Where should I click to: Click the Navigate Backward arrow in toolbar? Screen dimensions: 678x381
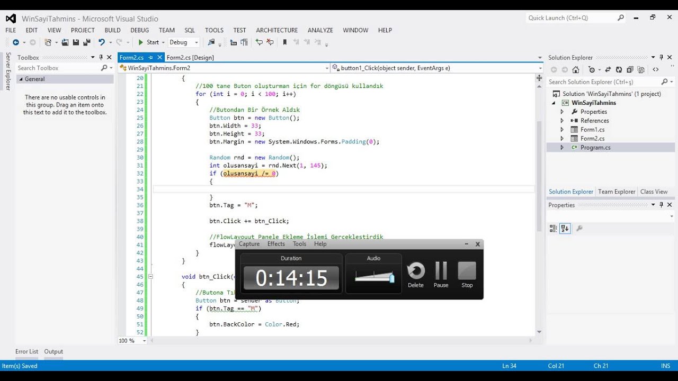click(x=15, y=42)
